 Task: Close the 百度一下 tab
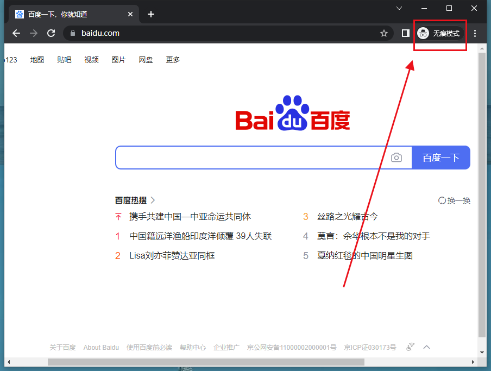tap(130, 14)
